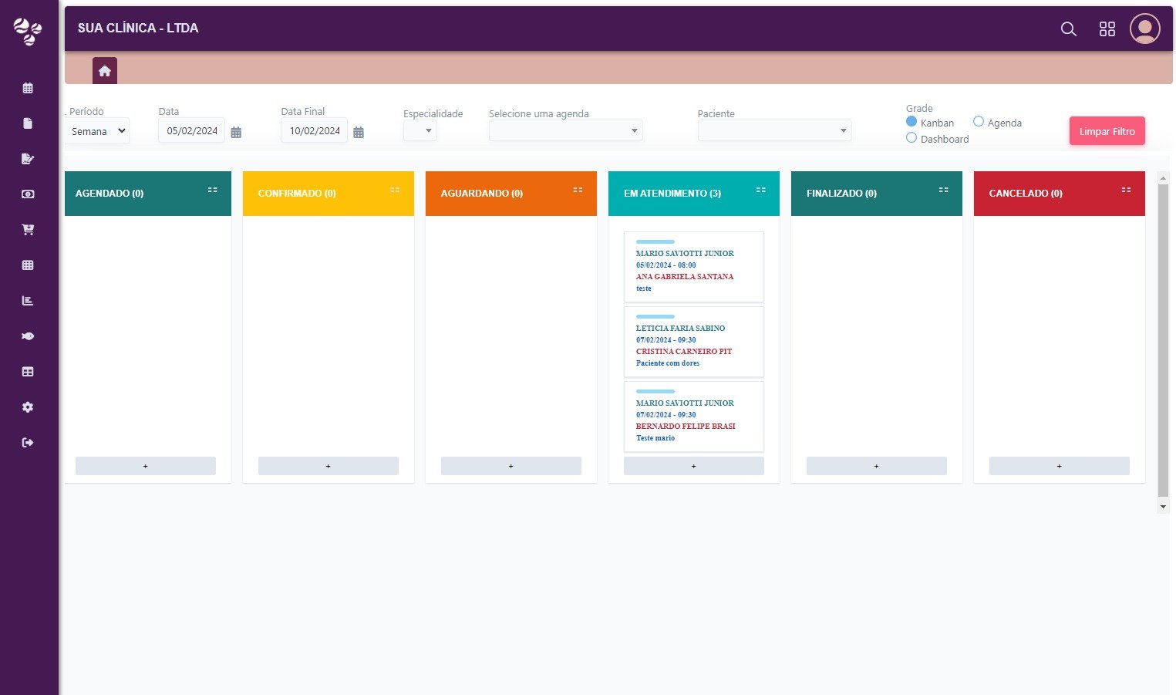Select the Kanban grade option
The height and width of the screenshot is (695, 1176).
pyautogui.click(x=911, y=122)
